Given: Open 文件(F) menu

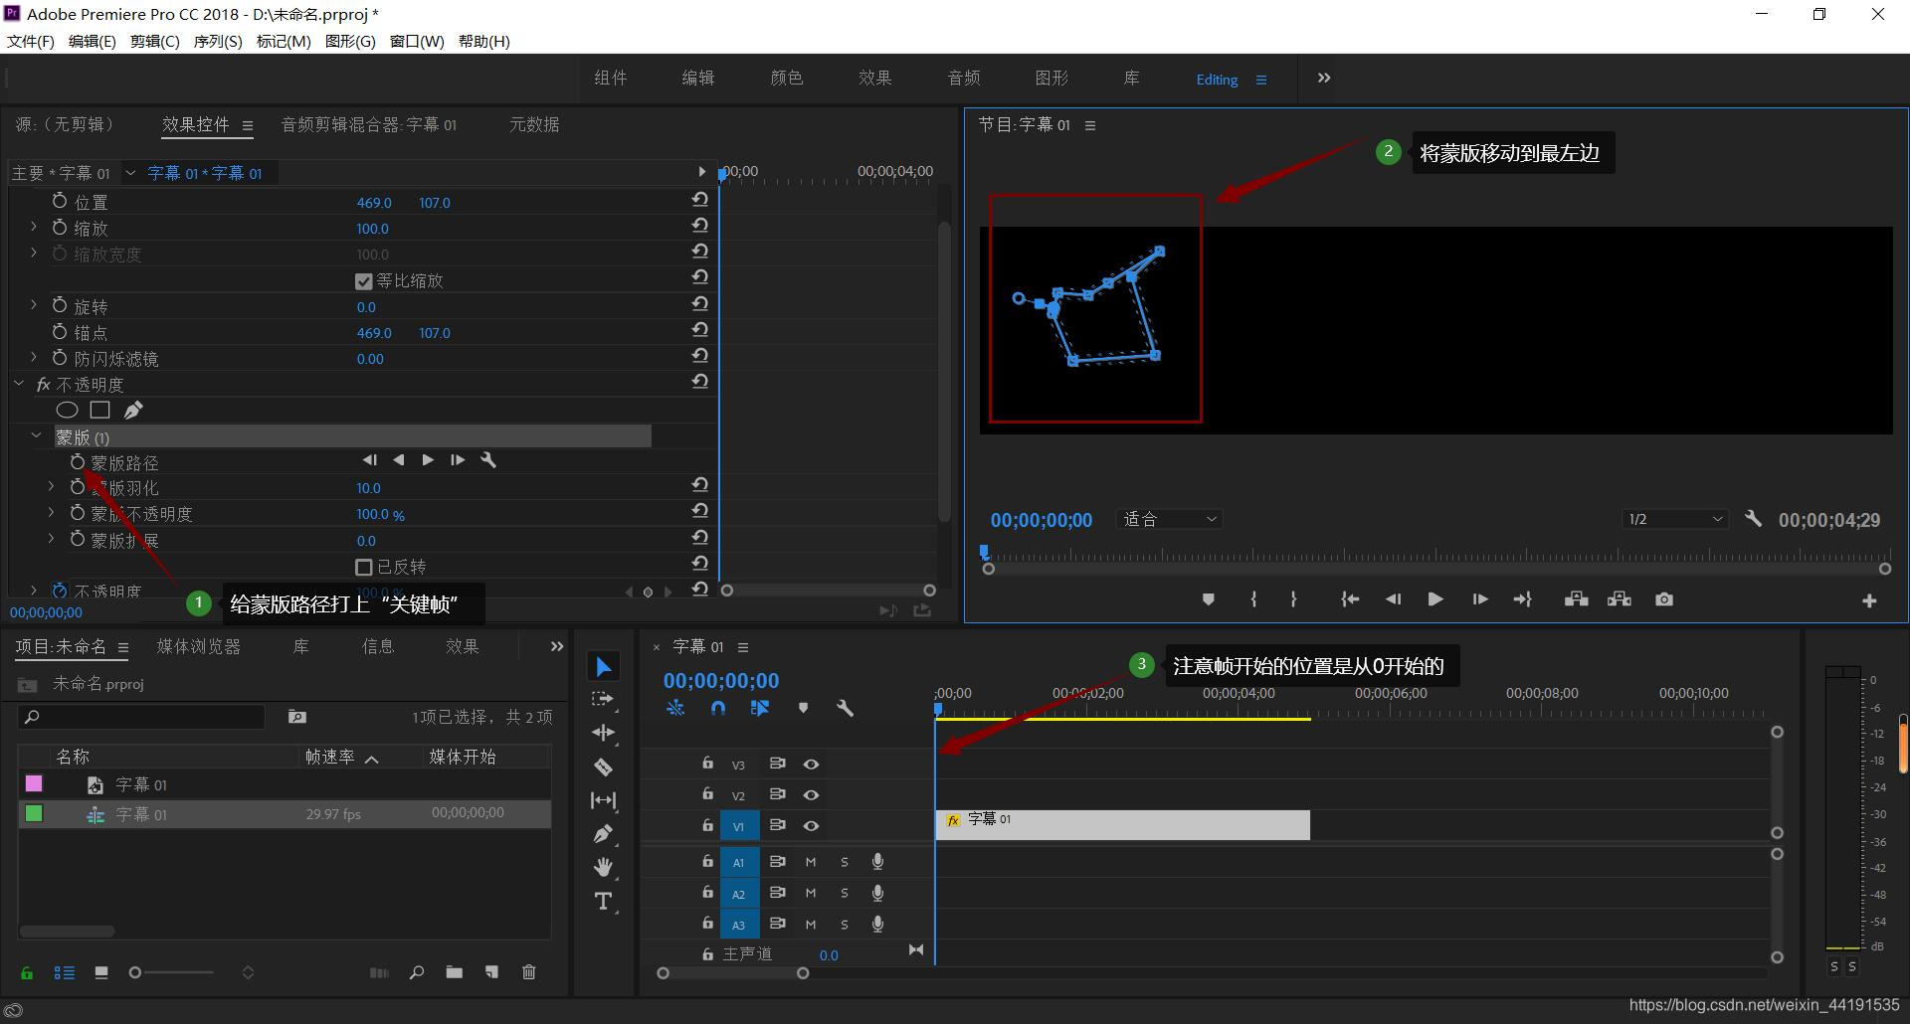Looking at the screenshot, I should pyautogui.click(x=31, y=41).
